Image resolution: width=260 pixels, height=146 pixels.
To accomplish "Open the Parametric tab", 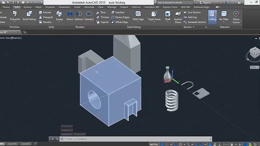I will [x=65, y=7].
